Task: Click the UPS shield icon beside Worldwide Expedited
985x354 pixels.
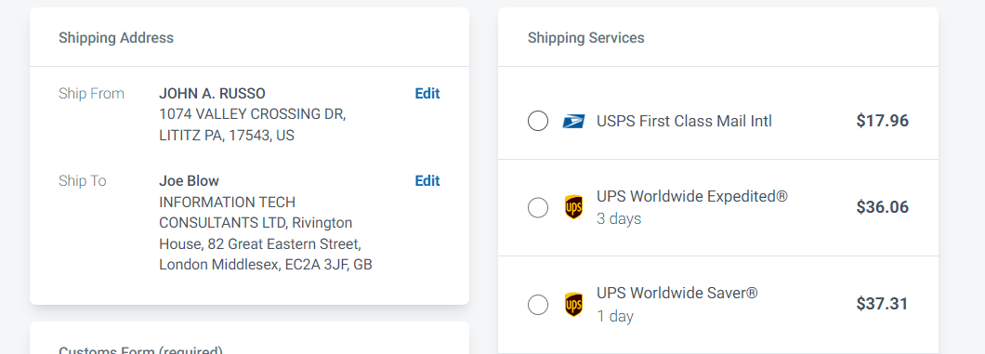Action: [573, 207]
